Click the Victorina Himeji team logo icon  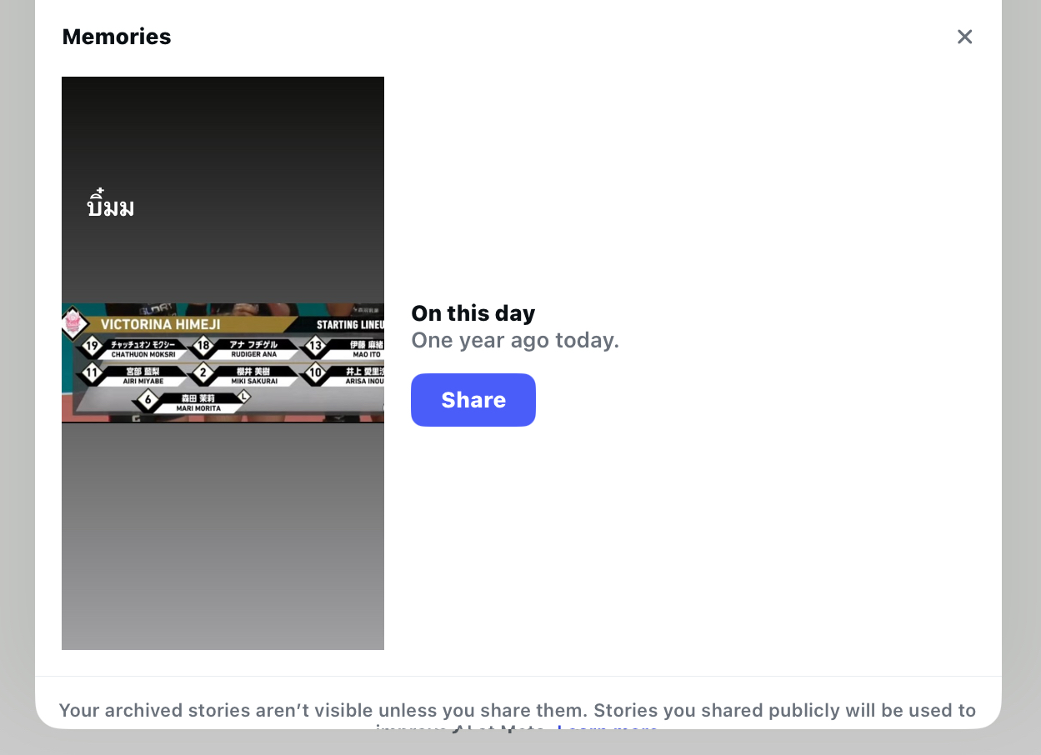73,322
